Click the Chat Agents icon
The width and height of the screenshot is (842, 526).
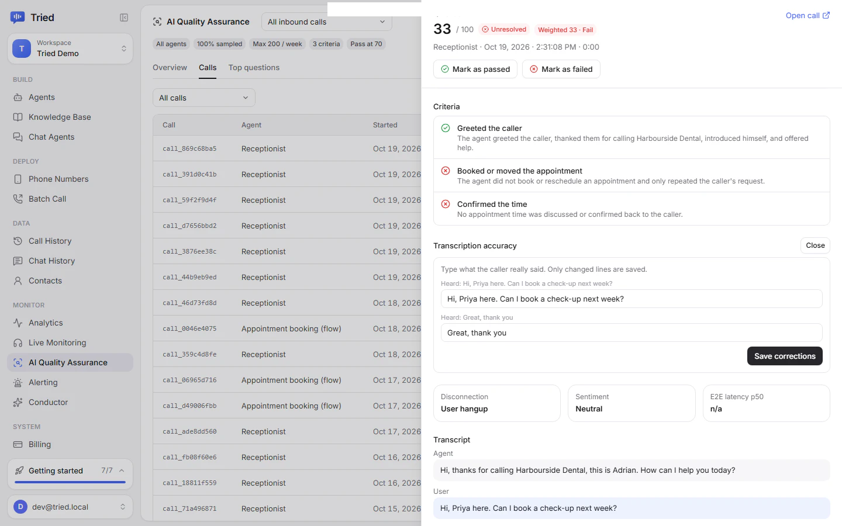coord(18,137)
